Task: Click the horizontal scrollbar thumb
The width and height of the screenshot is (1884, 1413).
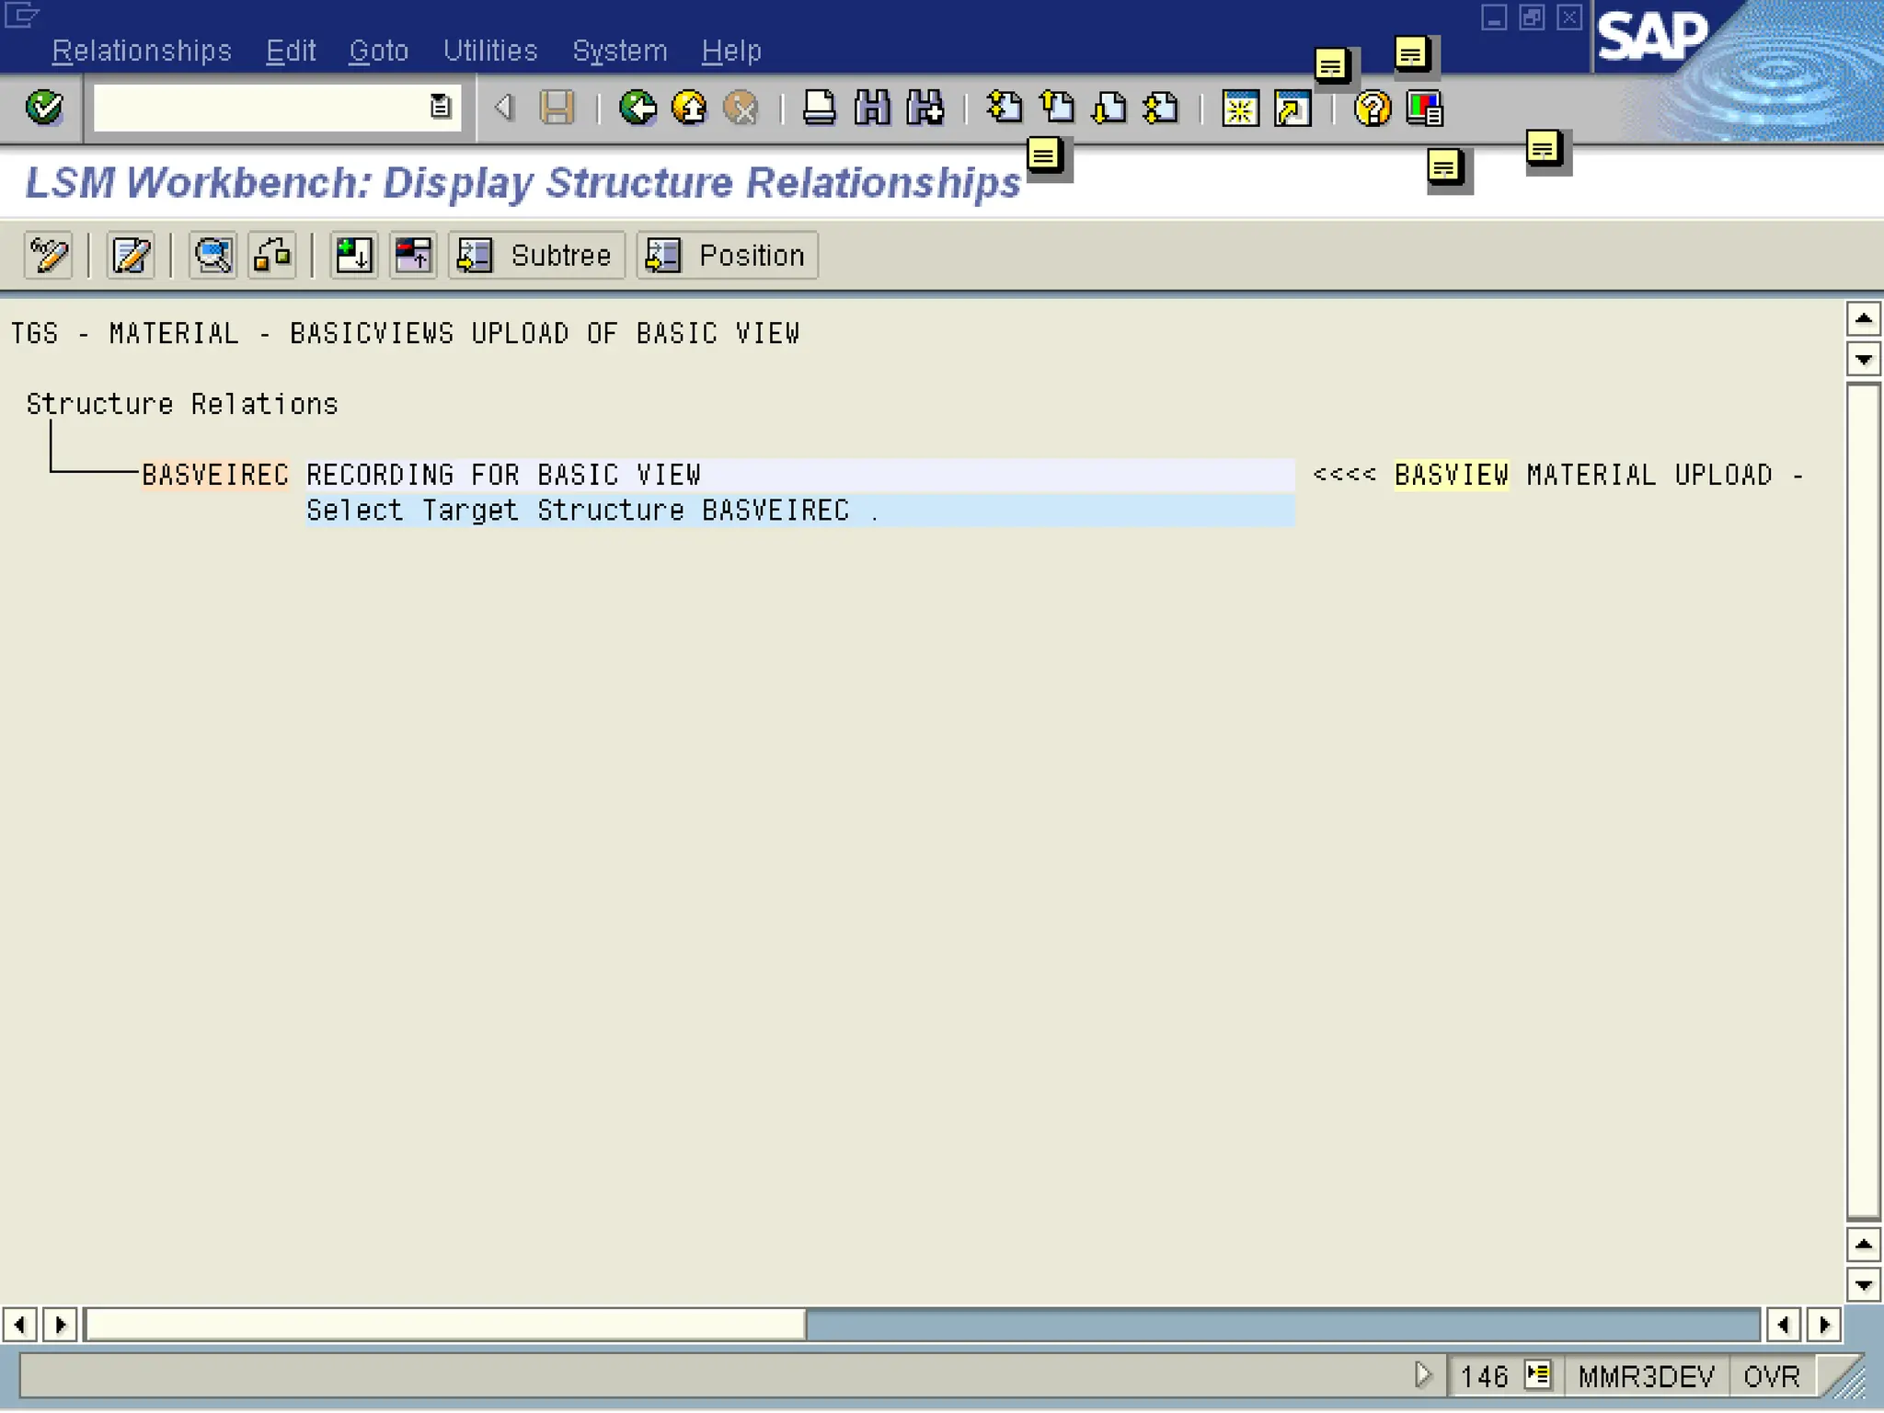Action: (x=445, y=1325)
